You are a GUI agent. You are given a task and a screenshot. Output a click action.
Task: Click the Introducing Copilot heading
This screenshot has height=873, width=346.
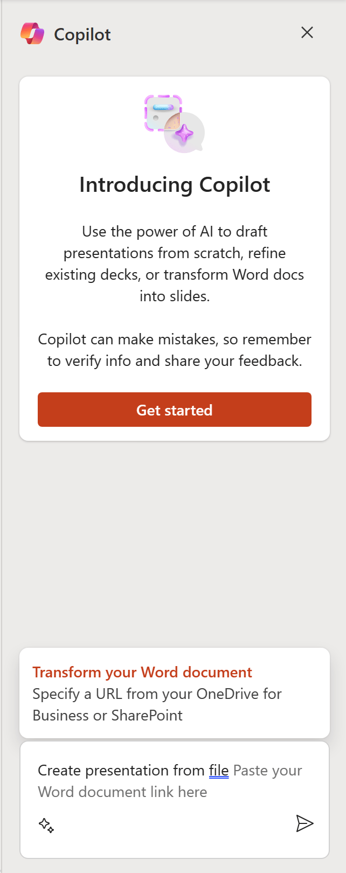coord(175,185)
